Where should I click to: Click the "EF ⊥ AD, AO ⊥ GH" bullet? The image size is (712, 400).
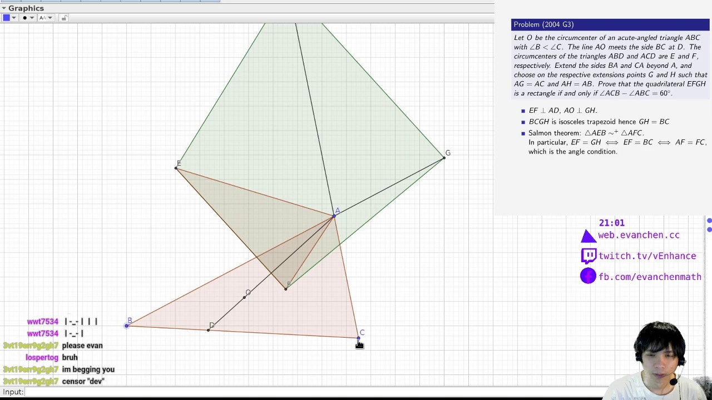562,111
